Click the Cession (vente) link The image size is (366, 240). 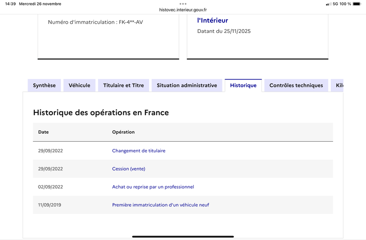click(x=129, y=169)
